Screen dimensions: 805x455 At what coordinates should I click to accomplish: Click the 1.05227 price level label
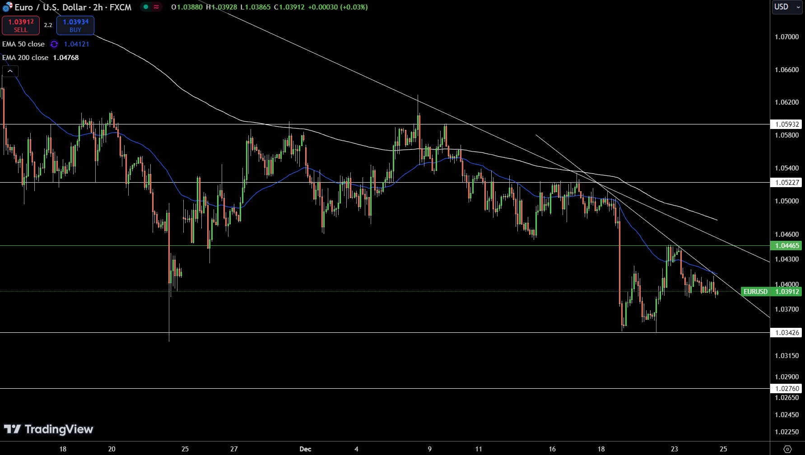tap(786, 183)
